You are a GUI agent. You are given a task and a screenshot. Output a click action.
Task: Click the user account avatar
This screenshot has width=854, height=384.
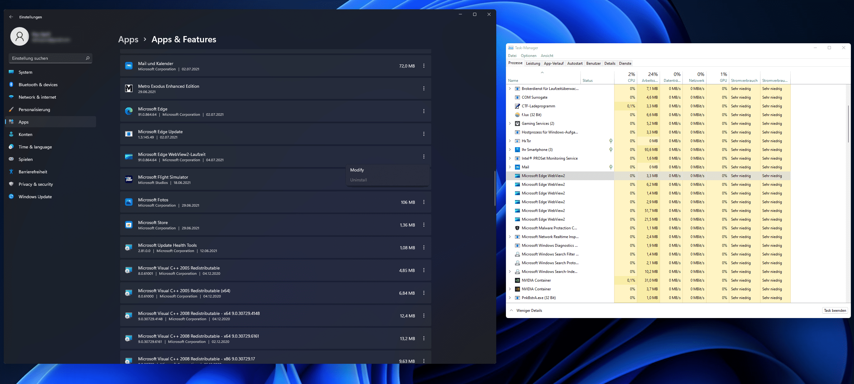[20, 36]
